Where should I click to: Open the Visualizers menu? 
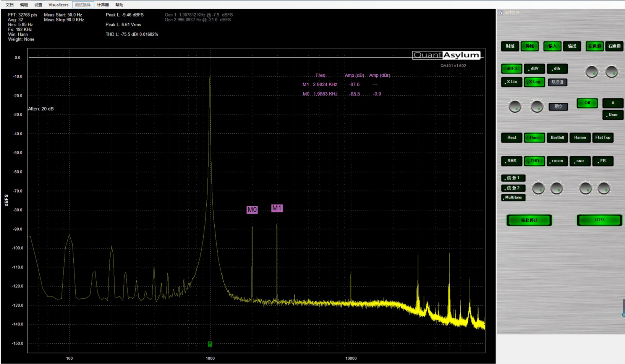coord(58,5)
